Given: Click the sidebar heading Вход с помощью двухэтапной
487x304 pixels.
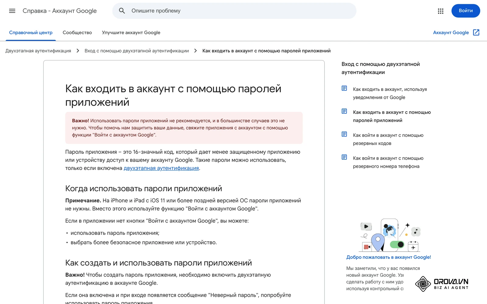Looking at the screenshot, I should (x=380, y=68).
